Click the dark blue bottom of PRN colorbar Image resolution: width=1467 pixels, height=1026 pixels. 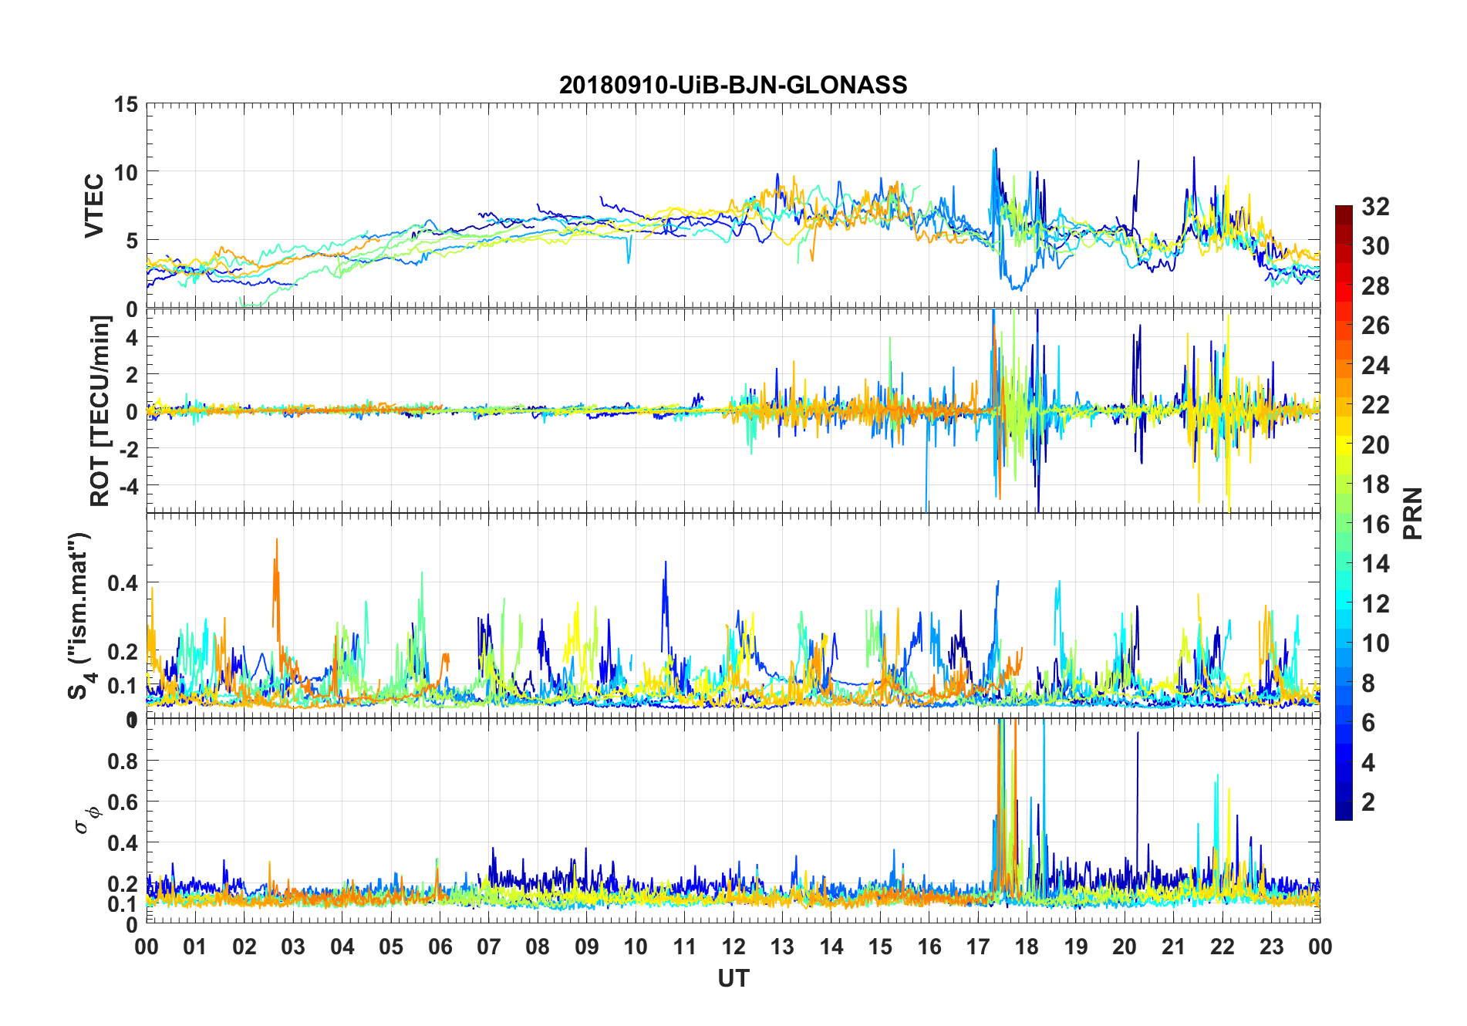click(x=1344, y=813)
